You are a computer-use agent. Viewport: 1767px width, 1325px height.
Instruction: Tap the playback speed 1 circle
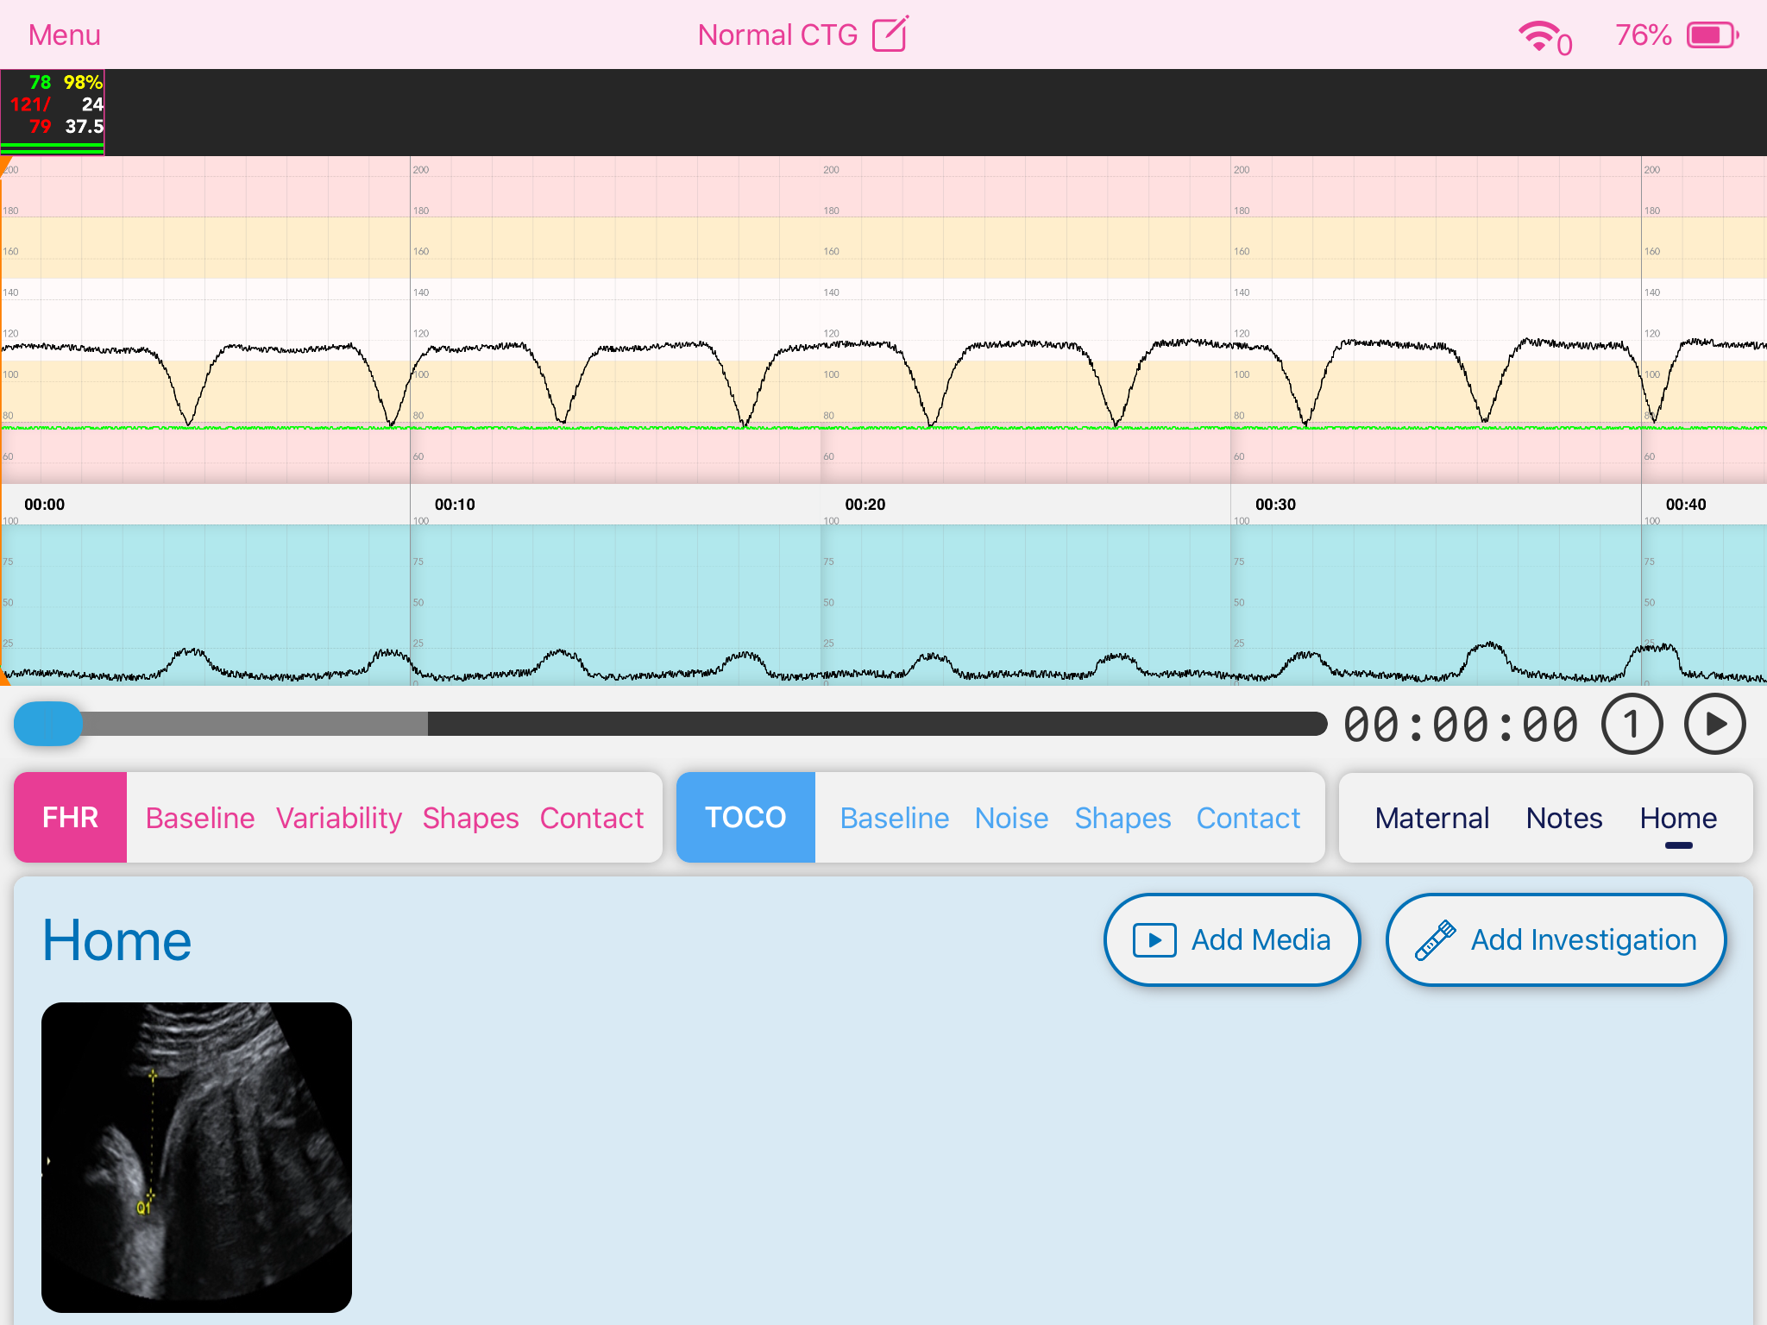[x=1631, y=725]
